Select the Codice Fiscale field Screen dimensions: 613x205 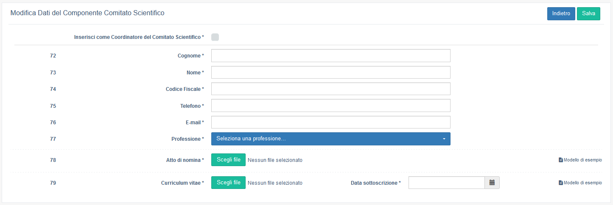click(330, 89)
